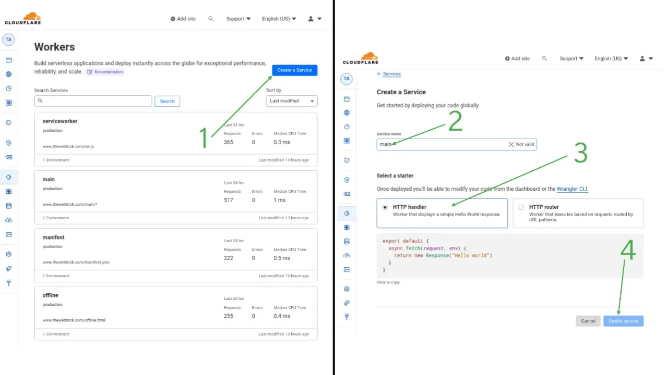668x375 pixels.
Task: Select the HTTP router starter radio button
Action: (521, 207)
